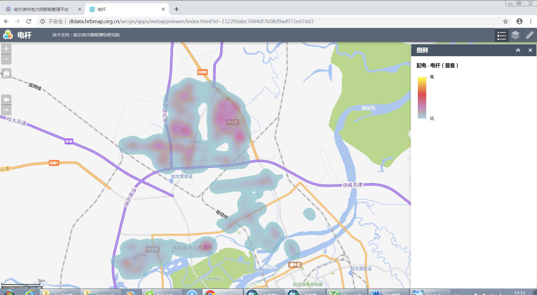Image resolution: width=537 pixels, height=295 pixels.
Task: Click the 电杆 app logo icon
Action: pyautogui.click(x=8, y=35)
